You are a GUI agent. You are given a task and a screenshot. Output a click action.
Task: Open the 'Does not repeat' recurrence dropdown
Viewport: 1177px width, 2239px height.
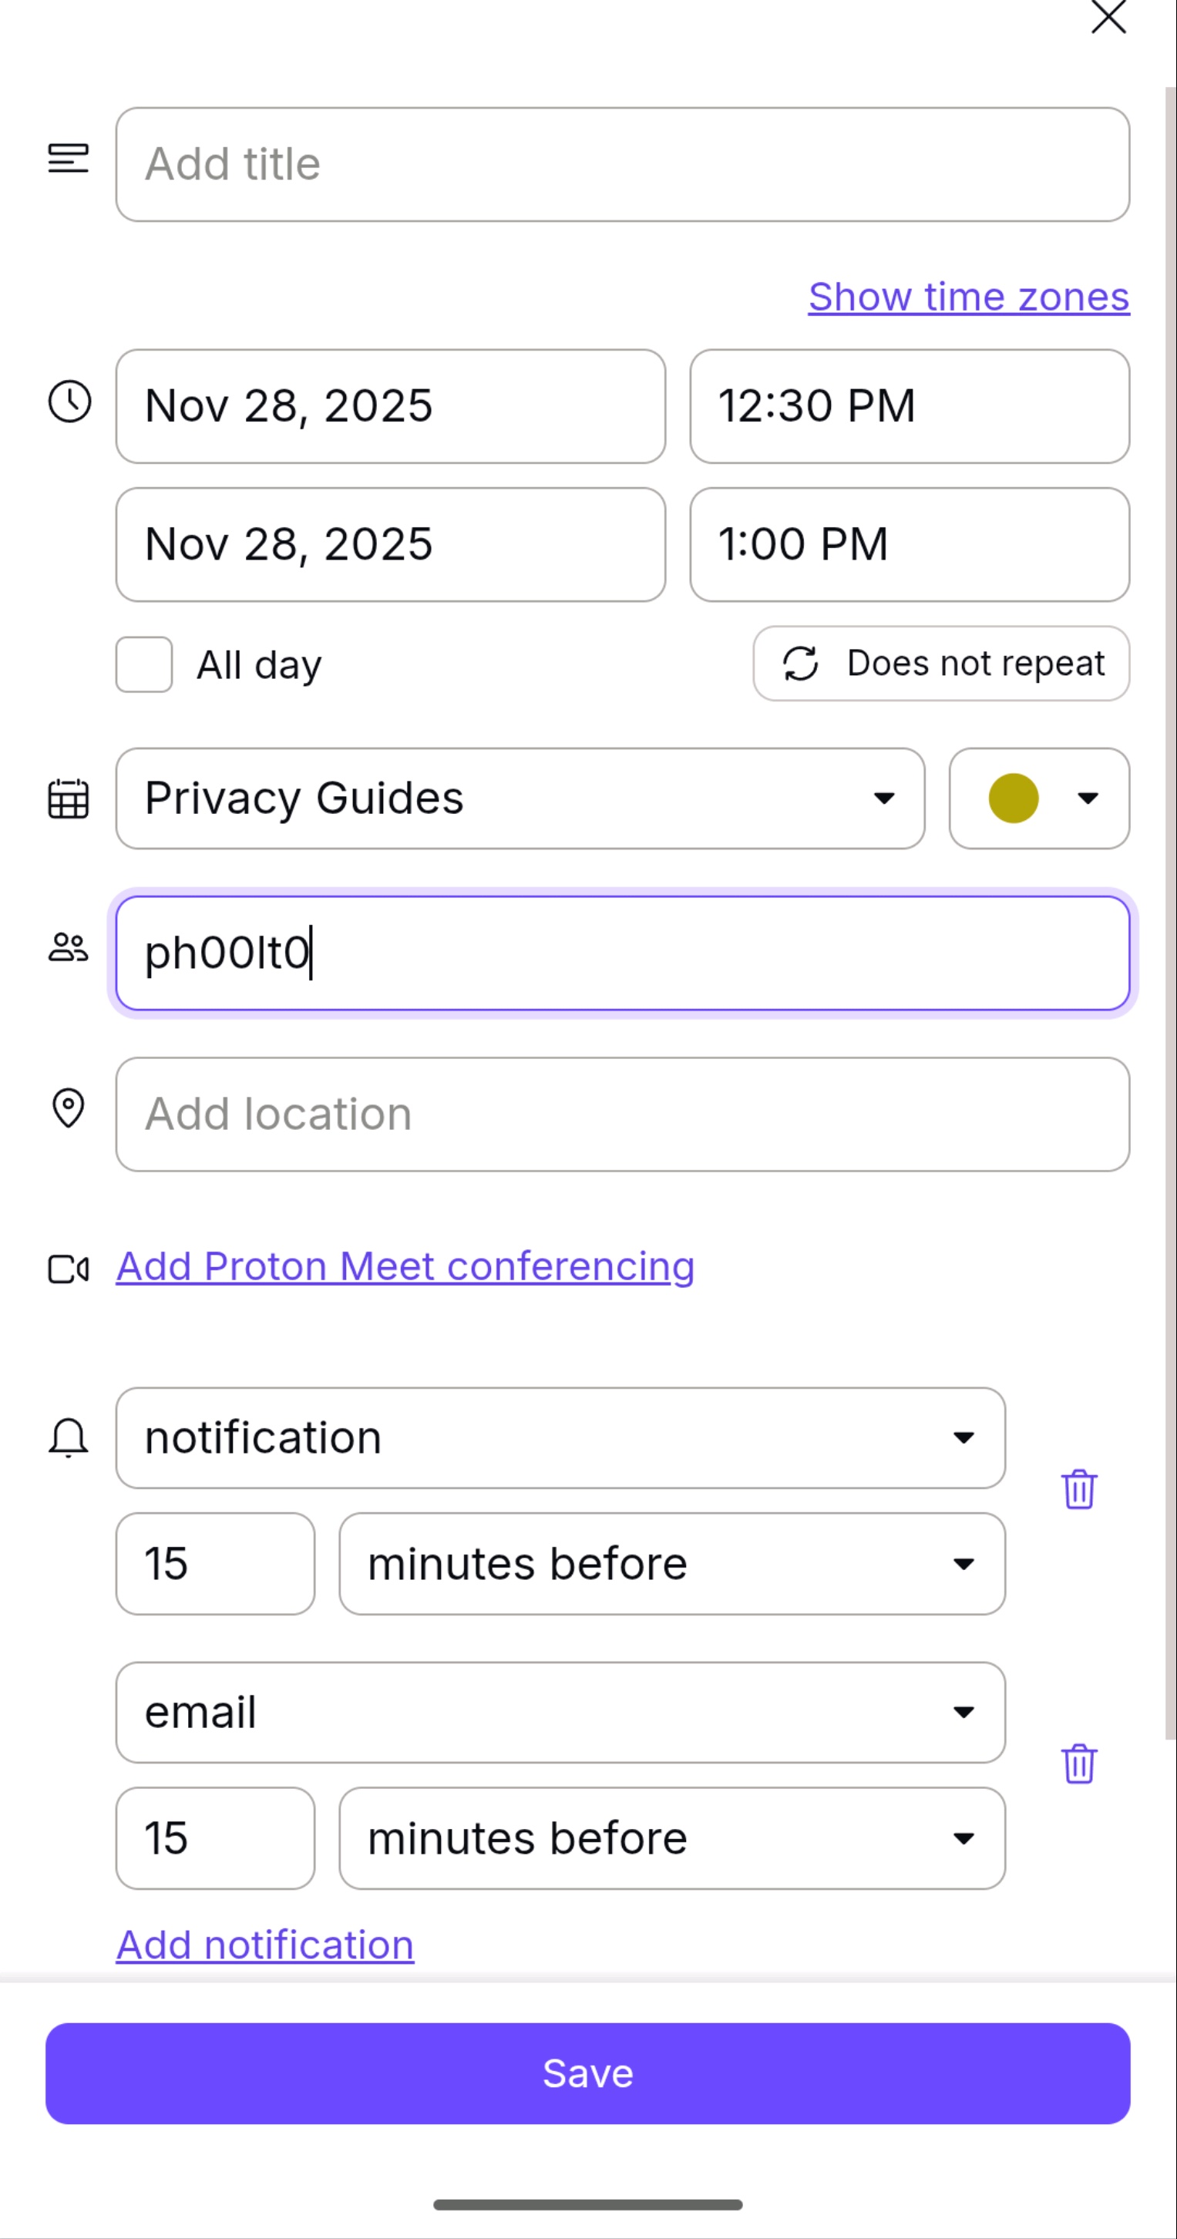[941, 664]
